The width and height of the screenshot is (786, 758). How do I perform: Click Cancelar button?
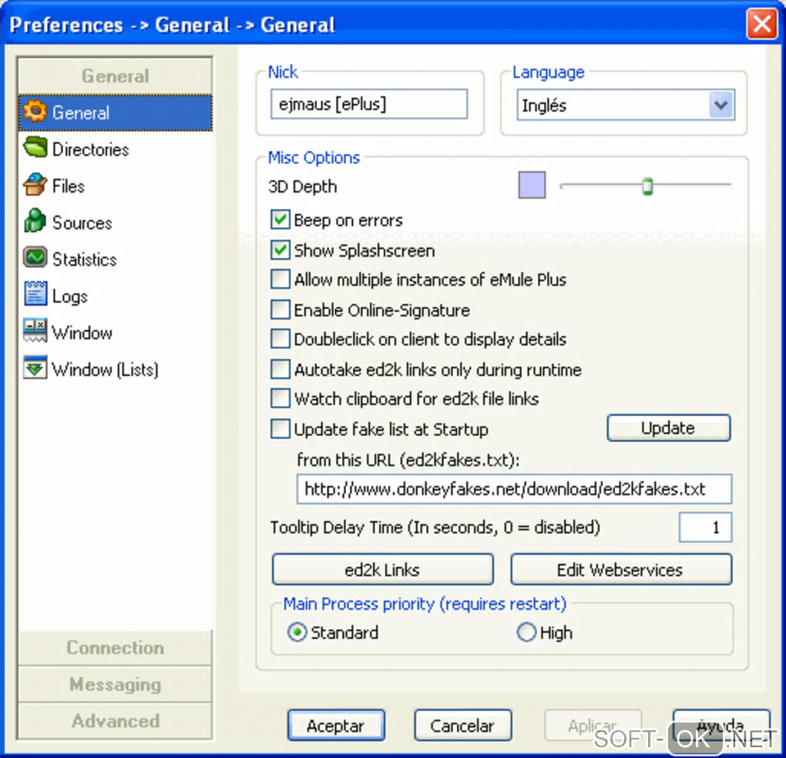pos(462,725)
